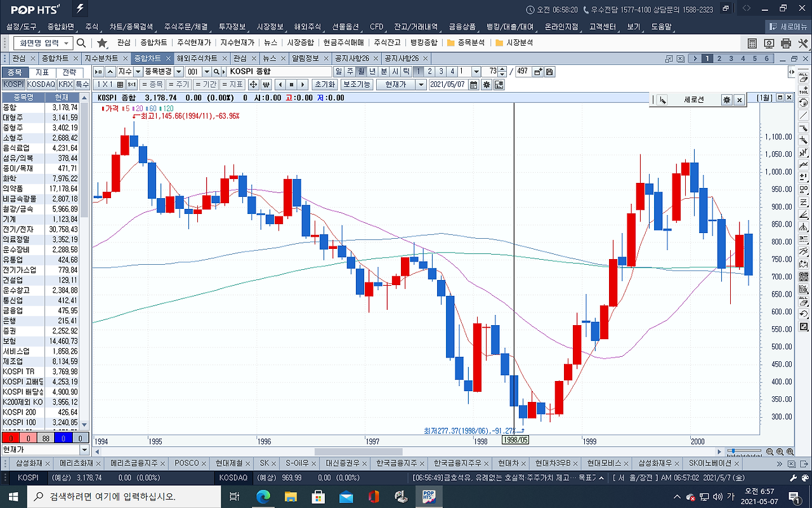
Task: Select the KOSDAQ market filter
Action: pos(41,84)
